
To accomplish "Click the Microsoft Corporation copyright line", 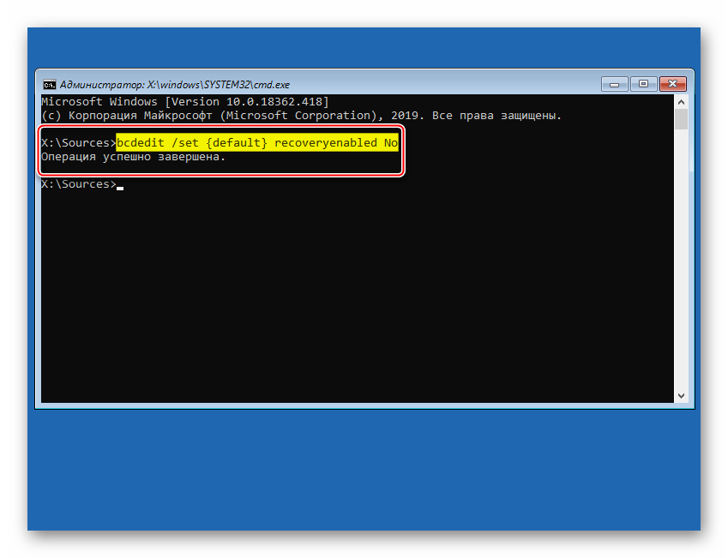I will pyautogui.click(x=300, y=115).
